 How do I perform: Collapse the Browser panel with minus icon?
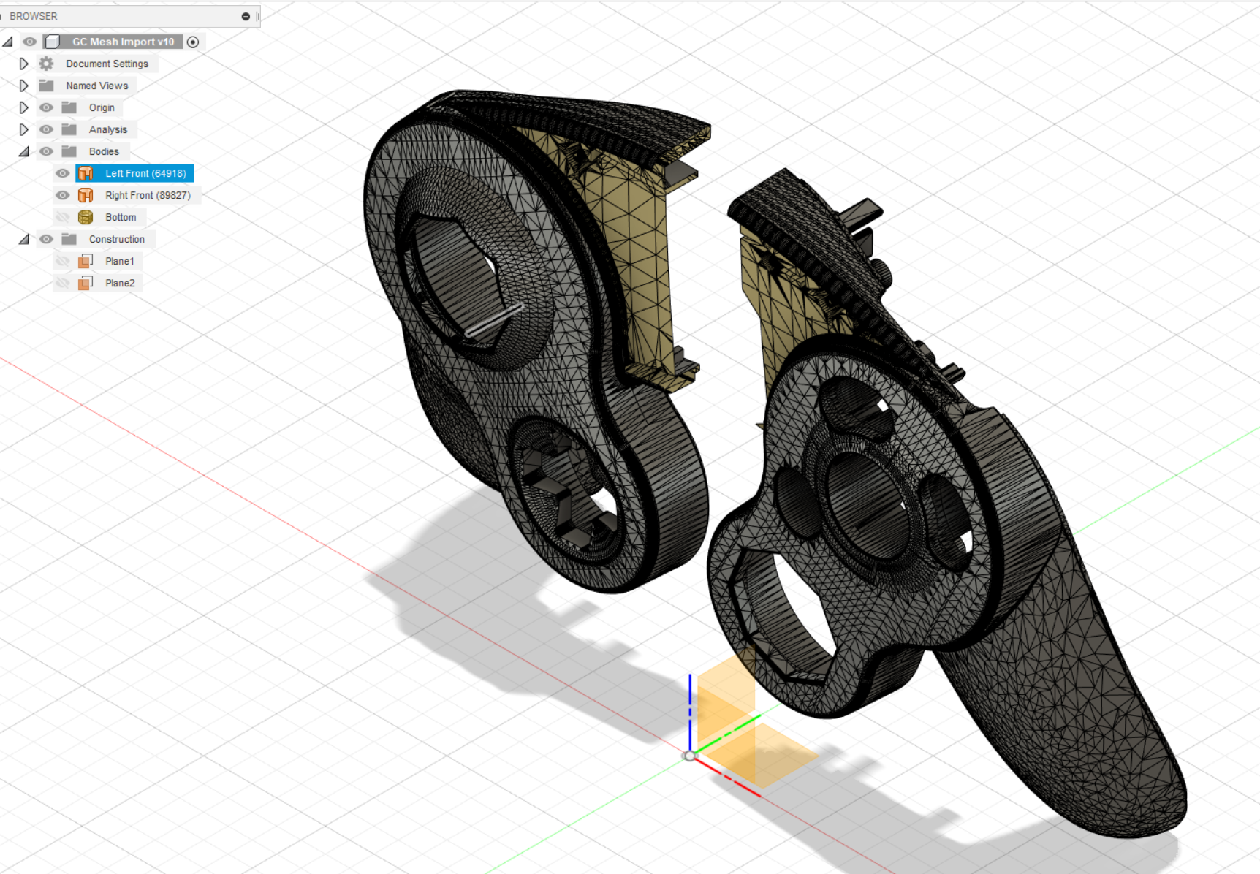(246, 16)
